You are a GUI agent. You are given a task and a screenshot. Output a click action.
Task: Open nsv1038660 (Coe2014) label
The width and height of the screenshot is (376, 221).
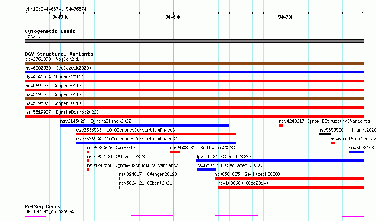coord(243,183)
